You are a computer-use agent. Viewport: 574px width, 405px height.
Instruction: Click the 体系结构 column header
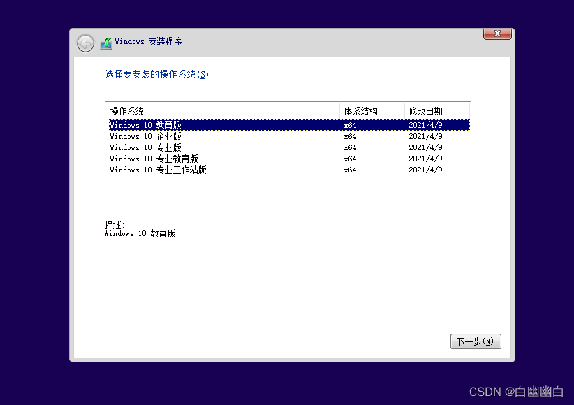point(372,111)
